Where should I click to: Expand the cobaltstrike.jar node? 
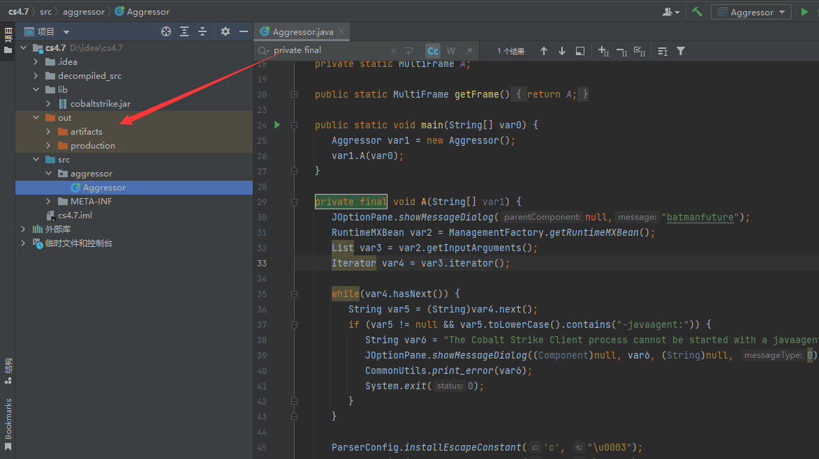tap(49, 103)
